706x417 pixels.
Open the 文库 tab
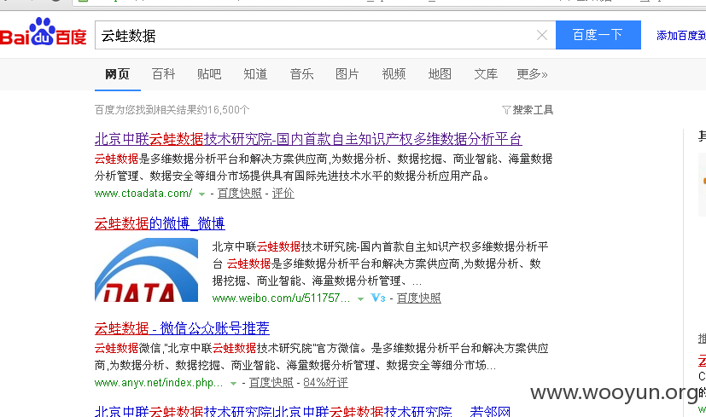click(486, 74)
